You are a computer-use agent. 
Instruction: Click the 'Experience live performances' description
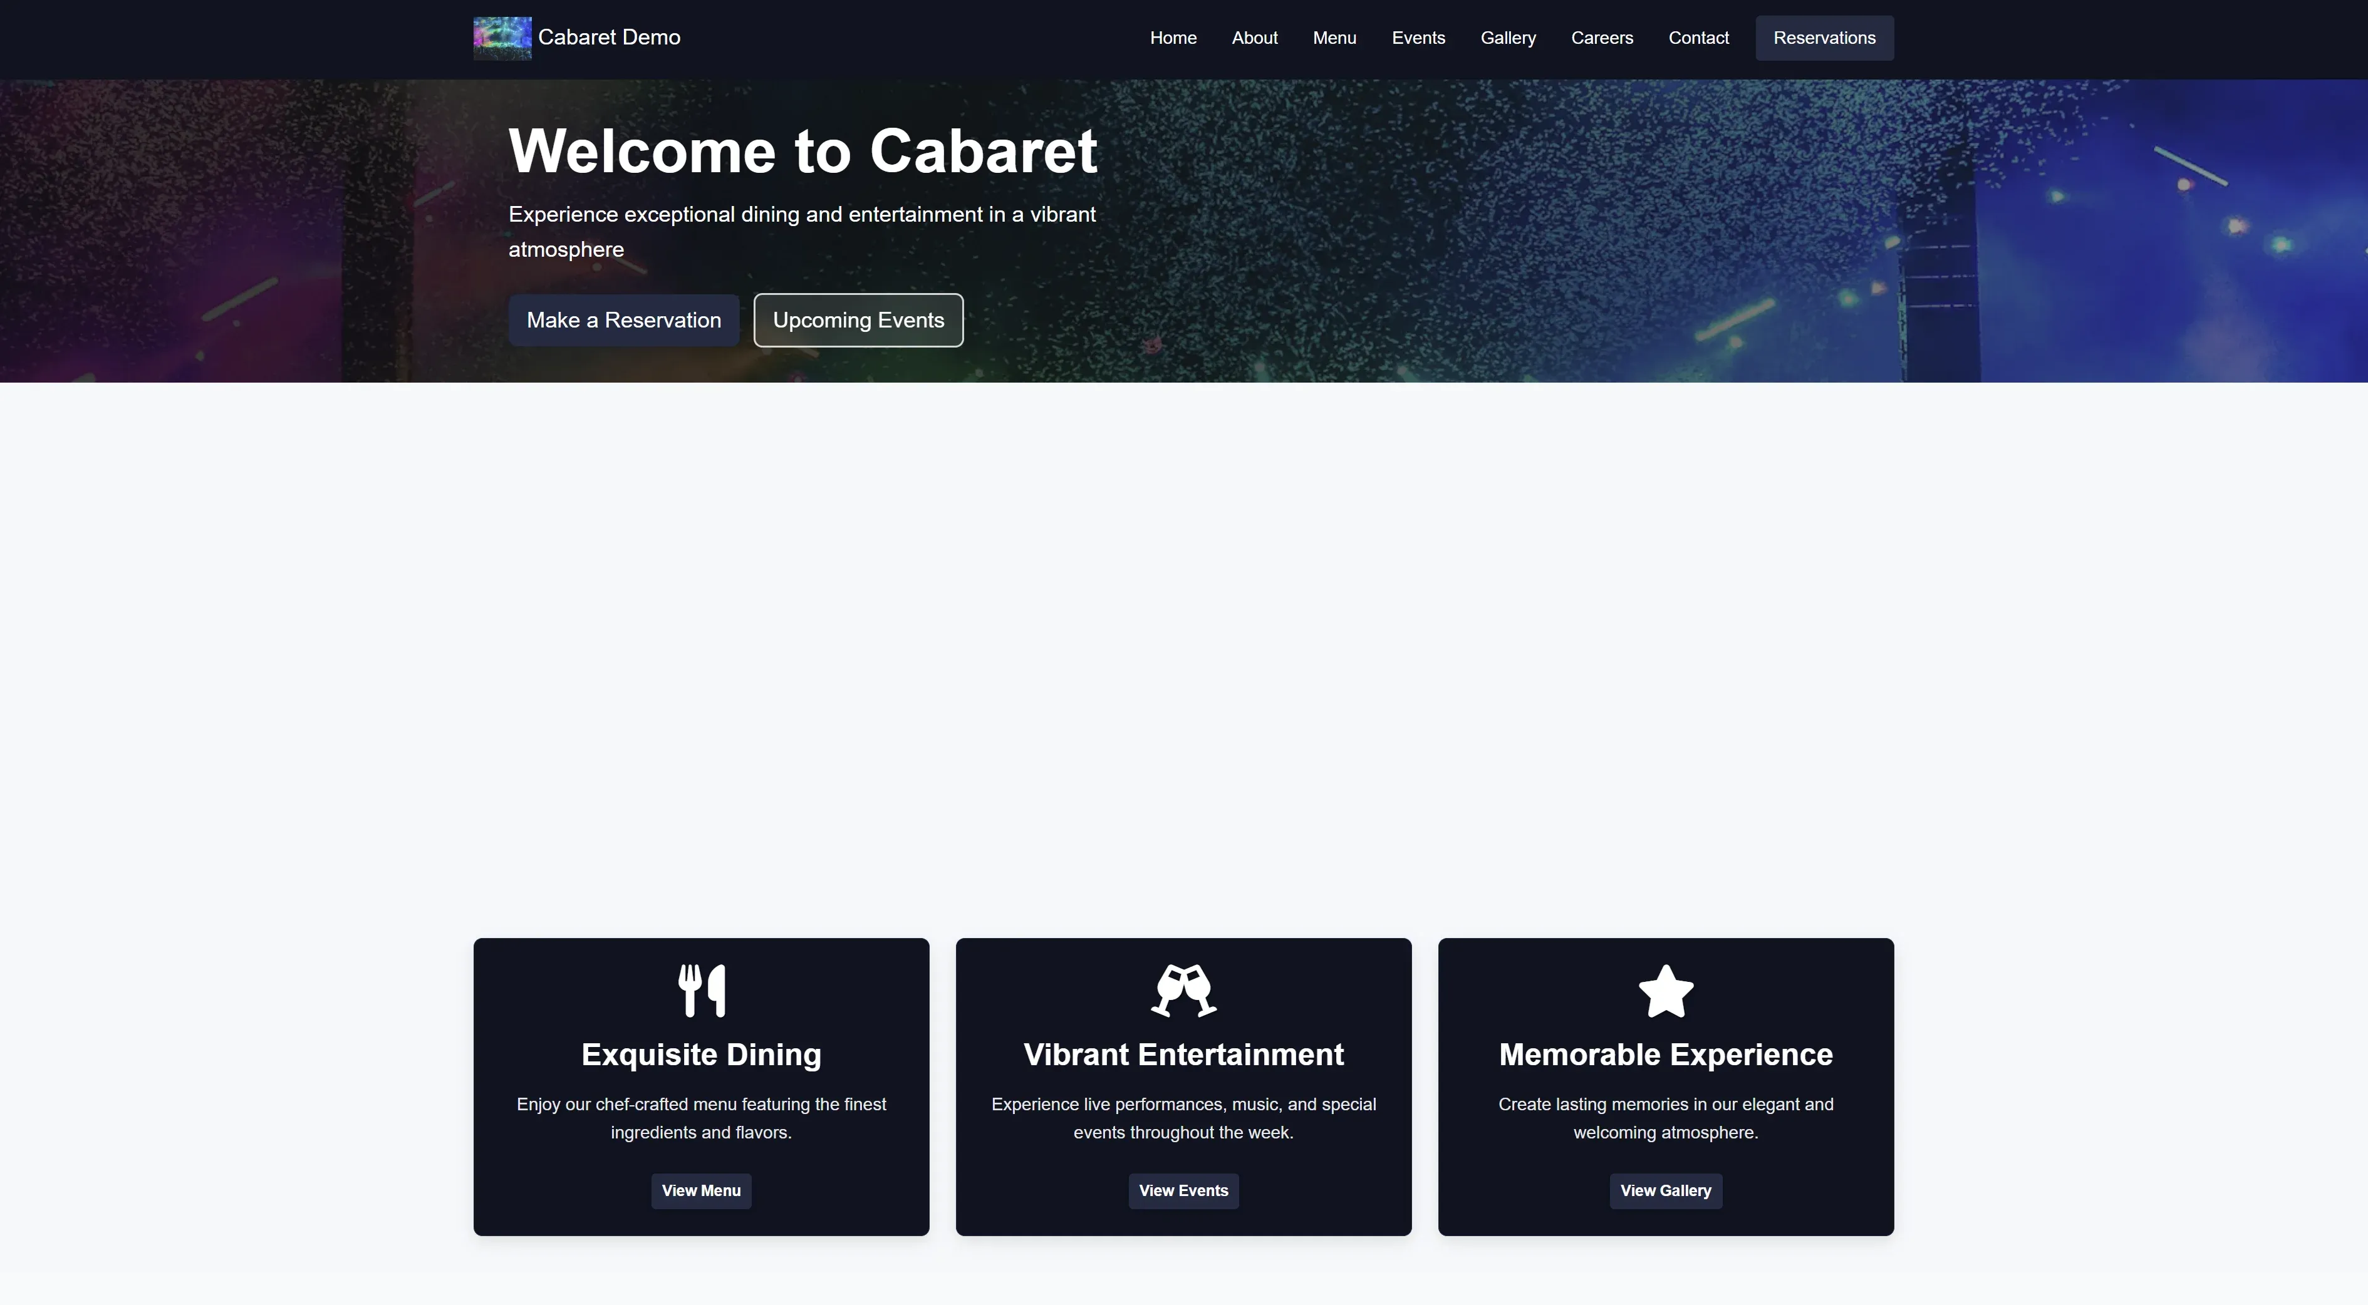[1184, 1118]
